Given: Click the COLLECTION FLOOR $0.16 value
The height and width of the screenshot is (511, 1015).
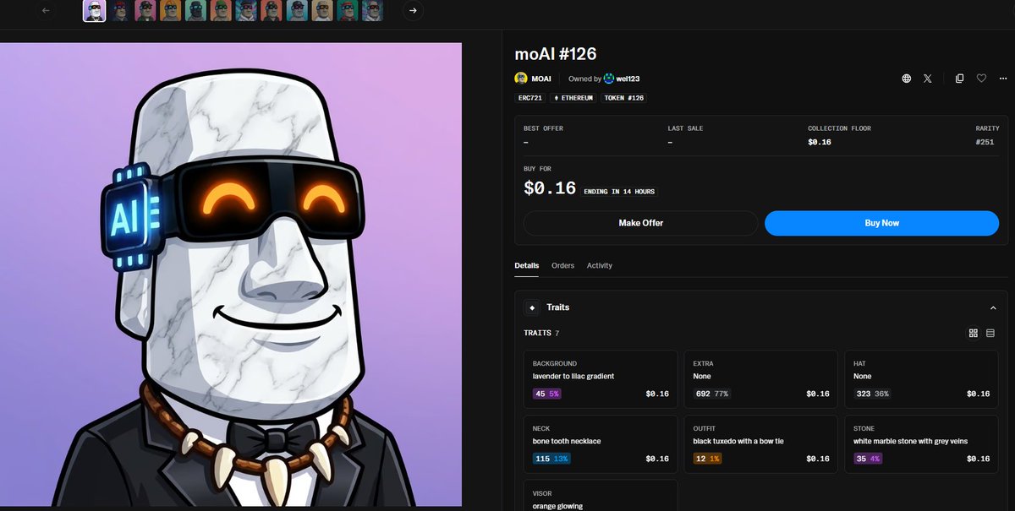Looking at the screenshot, I should (x=820, y=142).
